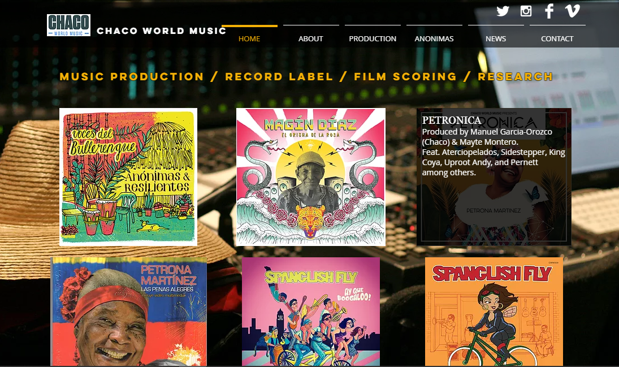
Task: Open the Petronica album card
Action: 494,177
